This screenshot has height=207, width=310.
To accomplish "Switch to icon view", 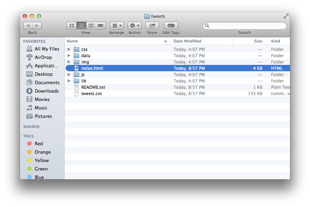I will coord(72,26).
